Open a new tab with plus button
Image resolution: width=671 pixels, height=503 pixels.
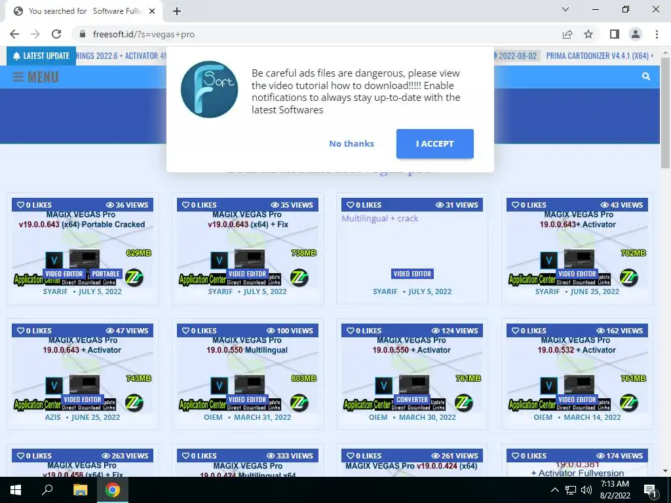pos(177,11)
